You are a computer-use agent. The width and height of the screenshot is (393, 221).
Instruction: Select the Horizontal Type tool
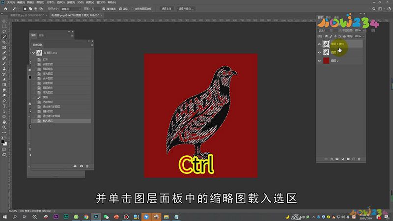(x=4, y=106)
